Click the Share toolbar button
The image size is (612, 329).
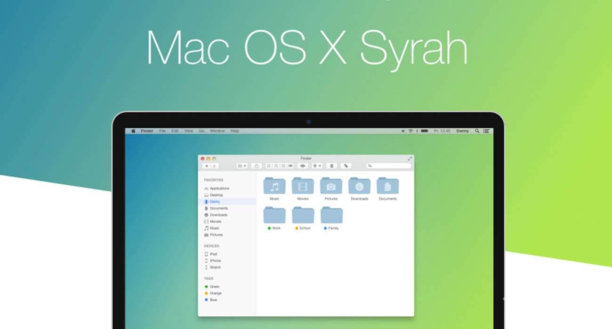click(x=257, y=166)
